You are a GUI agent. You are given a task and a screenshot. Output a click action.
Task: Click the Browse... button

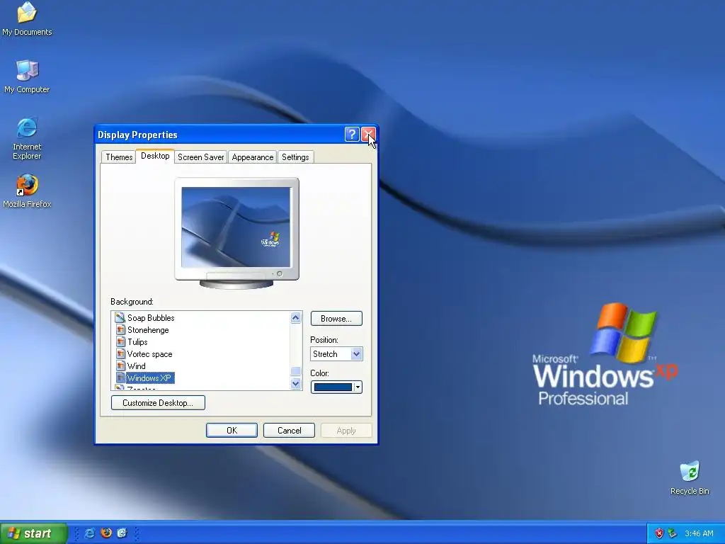pos(336,318)
